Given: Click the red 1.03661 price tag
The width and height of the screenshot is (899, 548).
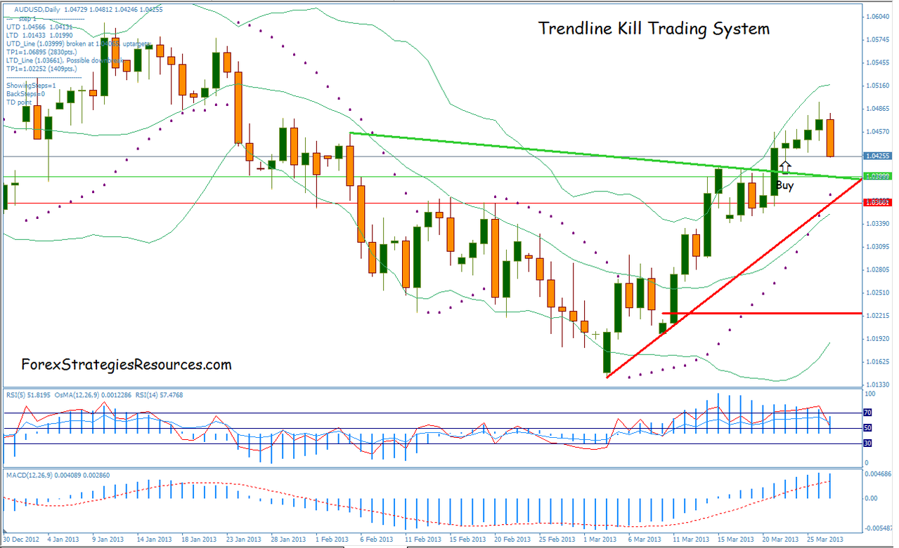Looking at the screenshot, I should pos(877,203).
